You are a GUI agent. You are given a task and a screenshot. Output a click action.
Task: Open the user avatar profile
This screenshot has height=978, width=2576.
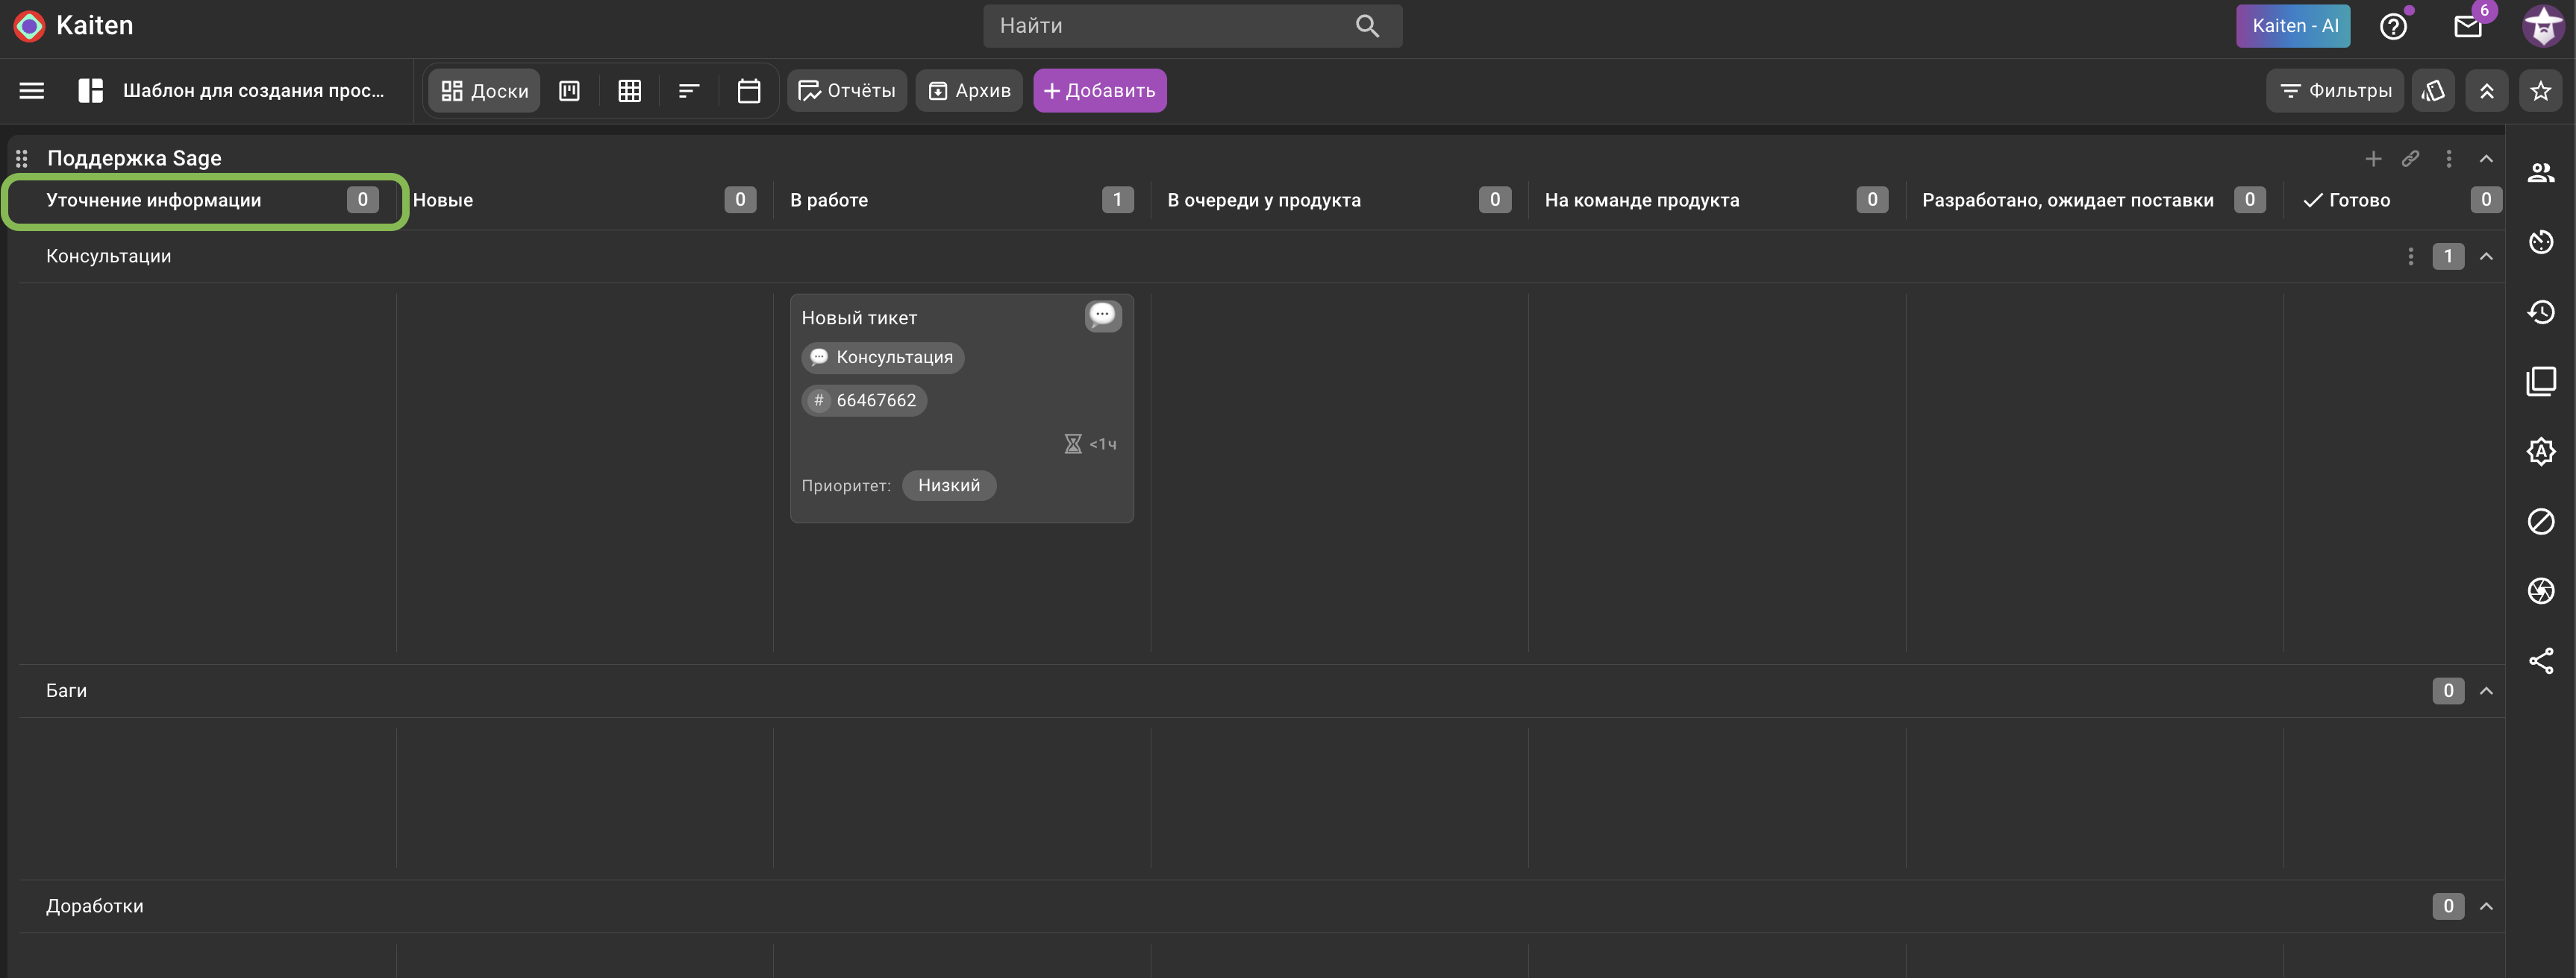point(2543,26)
